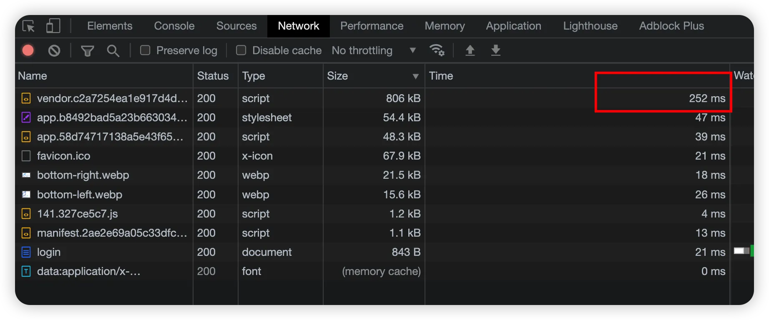Click the Name column header
This screenshot has width=769, height=320.
pyautogui.click(x=33, y=76)
